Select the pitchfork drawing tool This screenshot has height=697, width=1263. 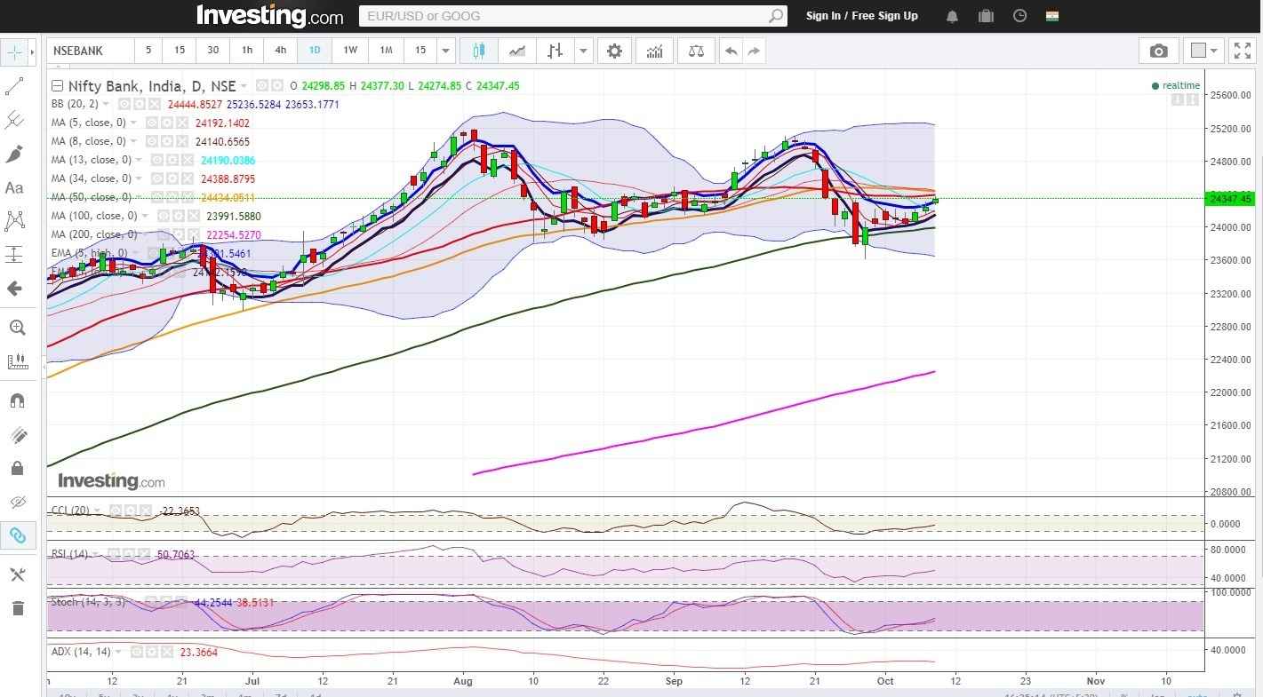14,120
